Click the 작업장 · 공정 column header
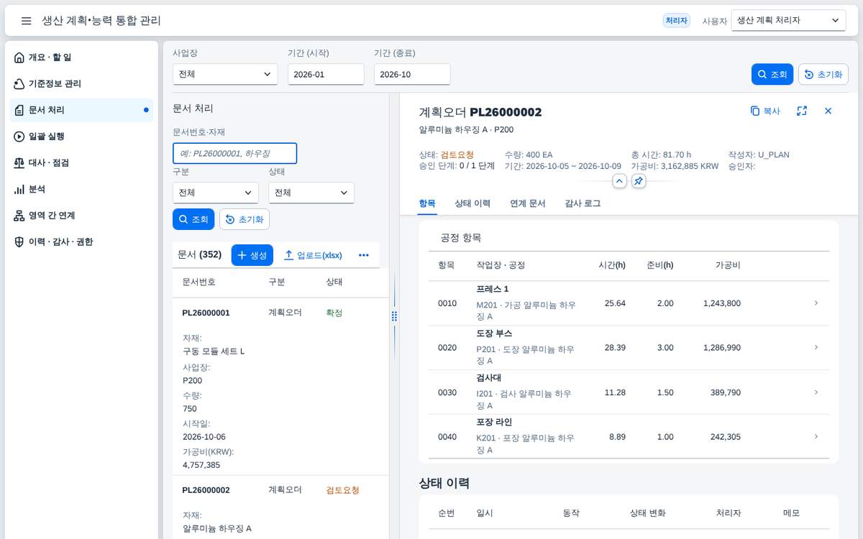 click(x=501, y=265)
